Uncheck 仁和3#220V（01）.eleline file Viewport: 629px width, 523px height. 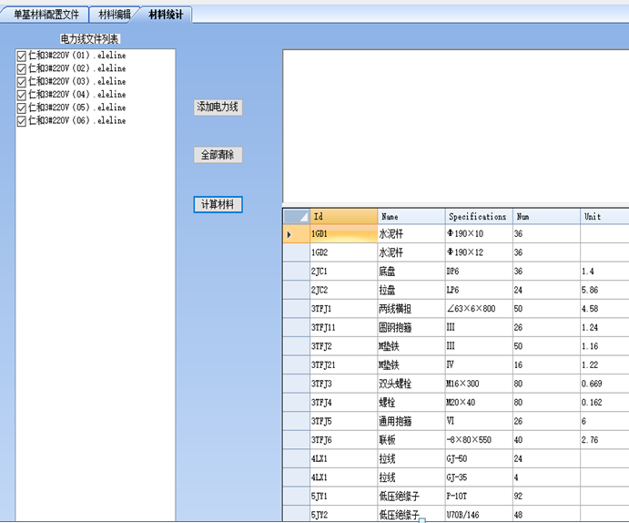22,56
